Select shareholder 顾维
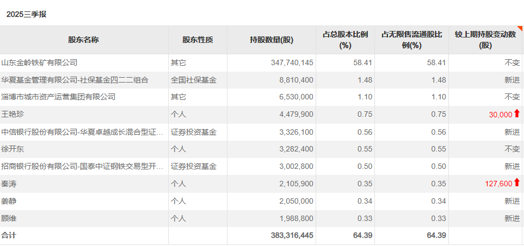 tap(9, 218)
